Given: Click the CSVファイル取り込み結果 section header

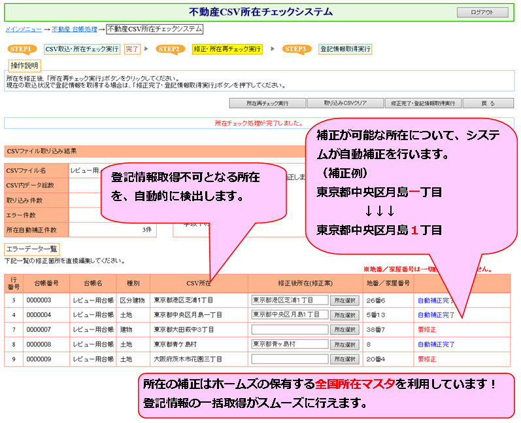Looking at the screenshot, I should 42,151.
